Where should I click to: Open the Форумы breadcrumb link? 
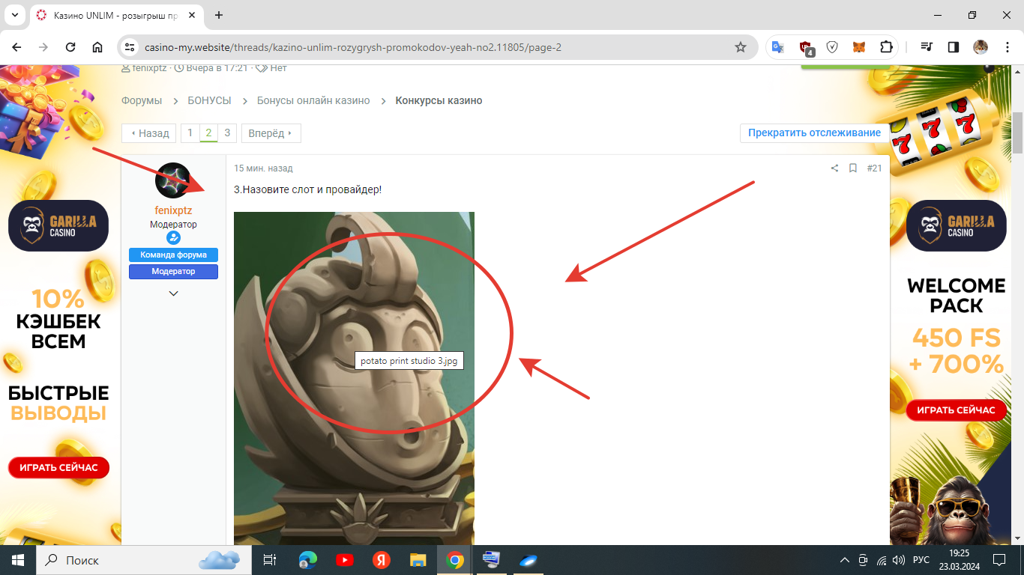click(142, 100)
